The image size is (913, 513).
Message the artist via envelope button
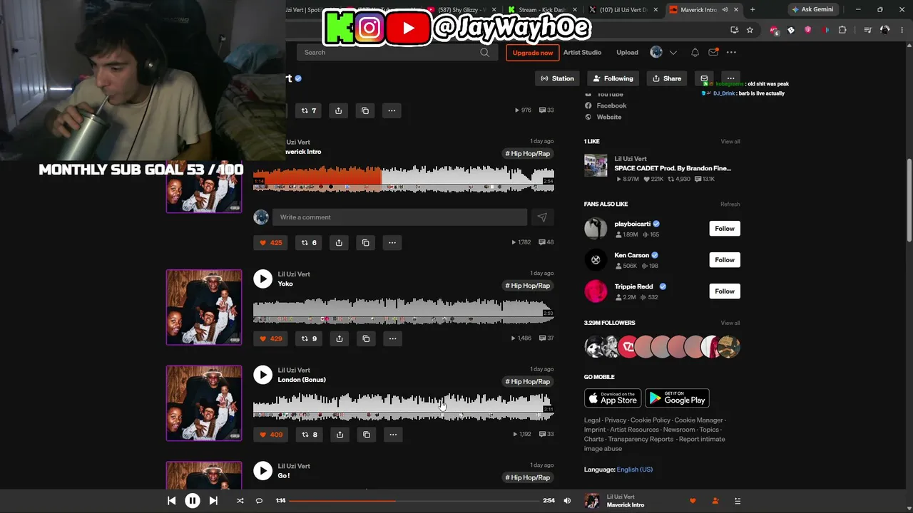tap(704, 78)
